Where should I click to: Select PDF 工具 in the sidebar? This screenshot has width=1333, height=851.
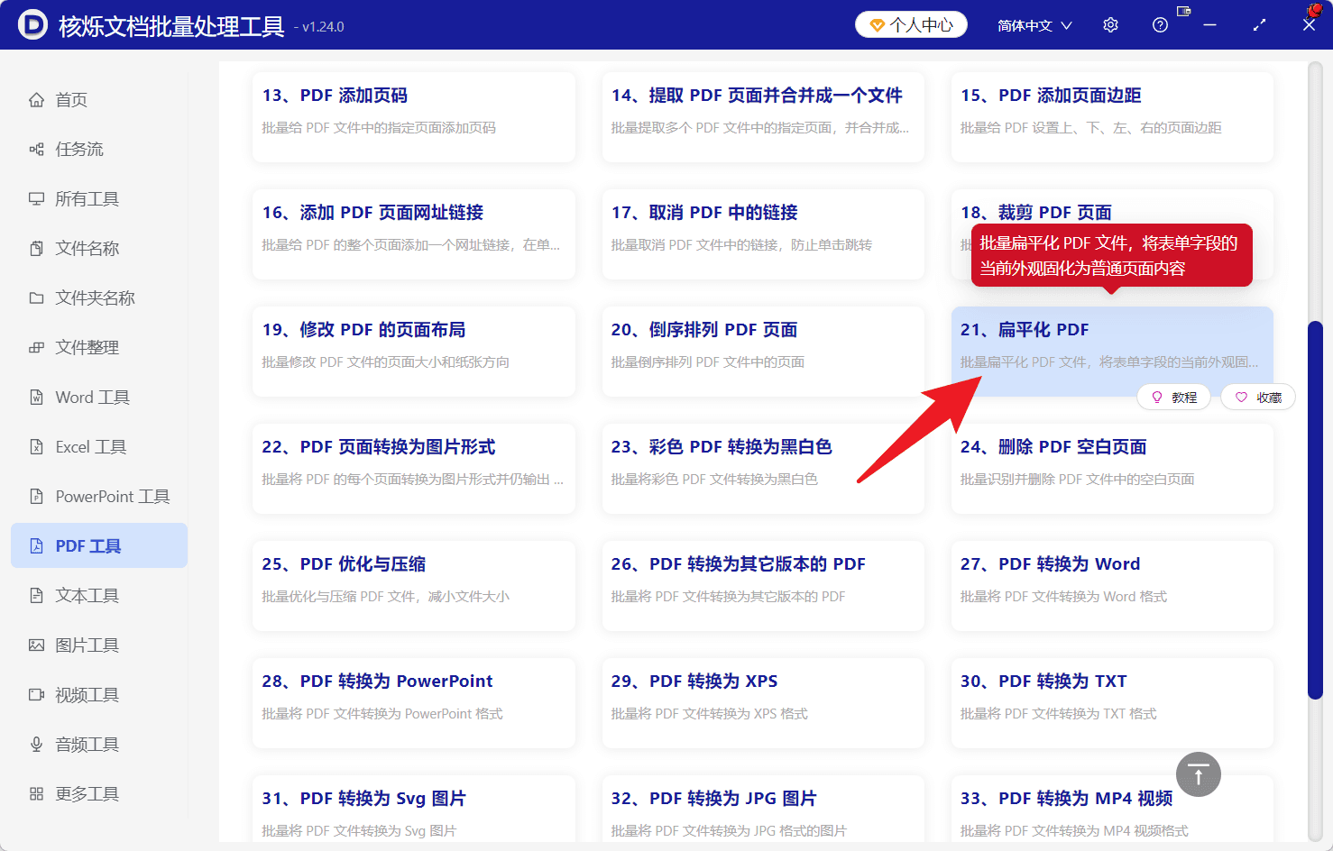click(x=99, y=546)
